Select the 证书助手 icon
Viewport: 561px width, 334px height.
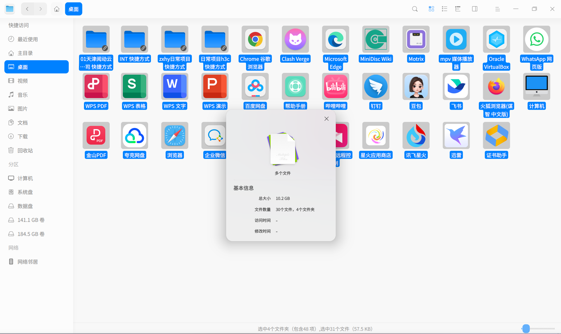click(496, 136)
